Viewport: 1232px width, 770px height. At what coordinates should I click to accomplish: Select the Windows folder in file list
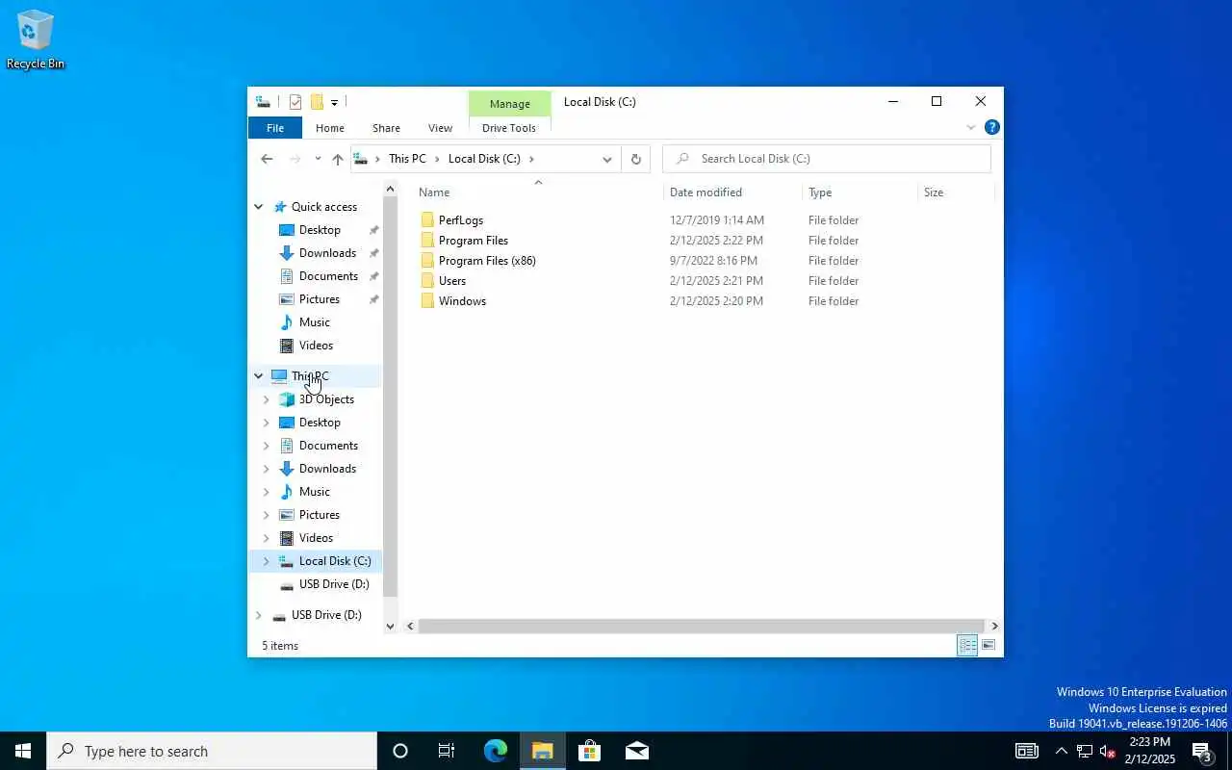(462, 301)
